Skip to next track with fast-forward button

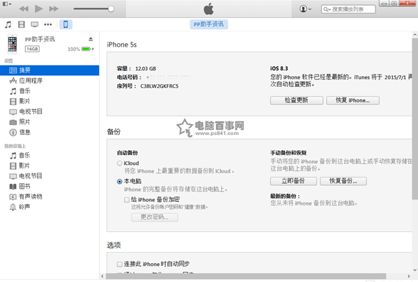click(x=55, y=8)
